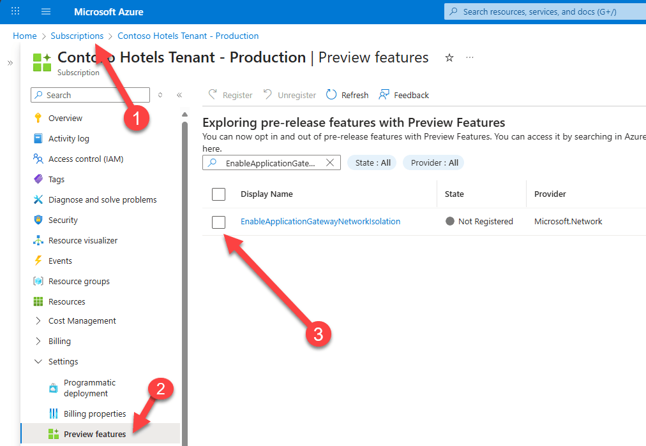Clear the feature filter with X icon

pyautogui.click(x=330, y=162)
